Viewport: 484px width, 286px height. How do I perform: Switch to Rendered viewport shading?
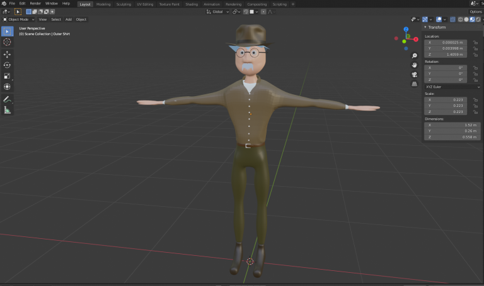coord(478,19)
